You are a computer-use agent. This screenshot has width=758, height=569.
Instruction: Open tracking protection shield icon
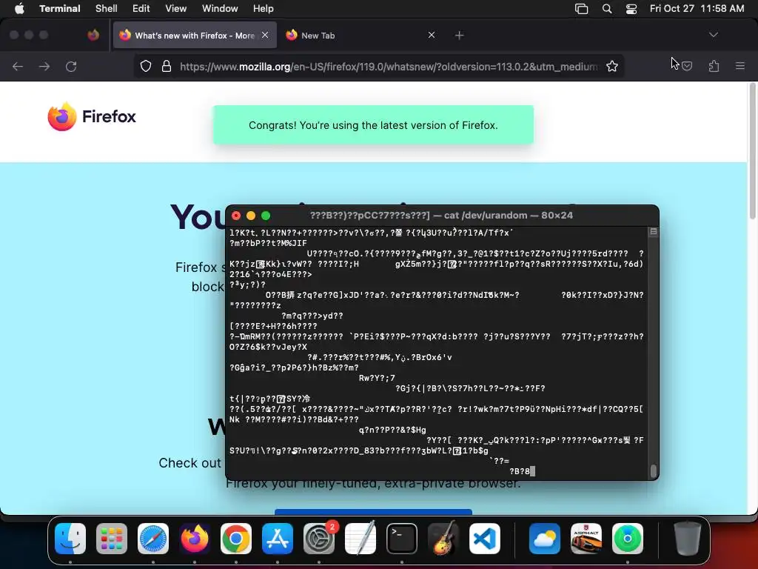[x=146, y=66]
